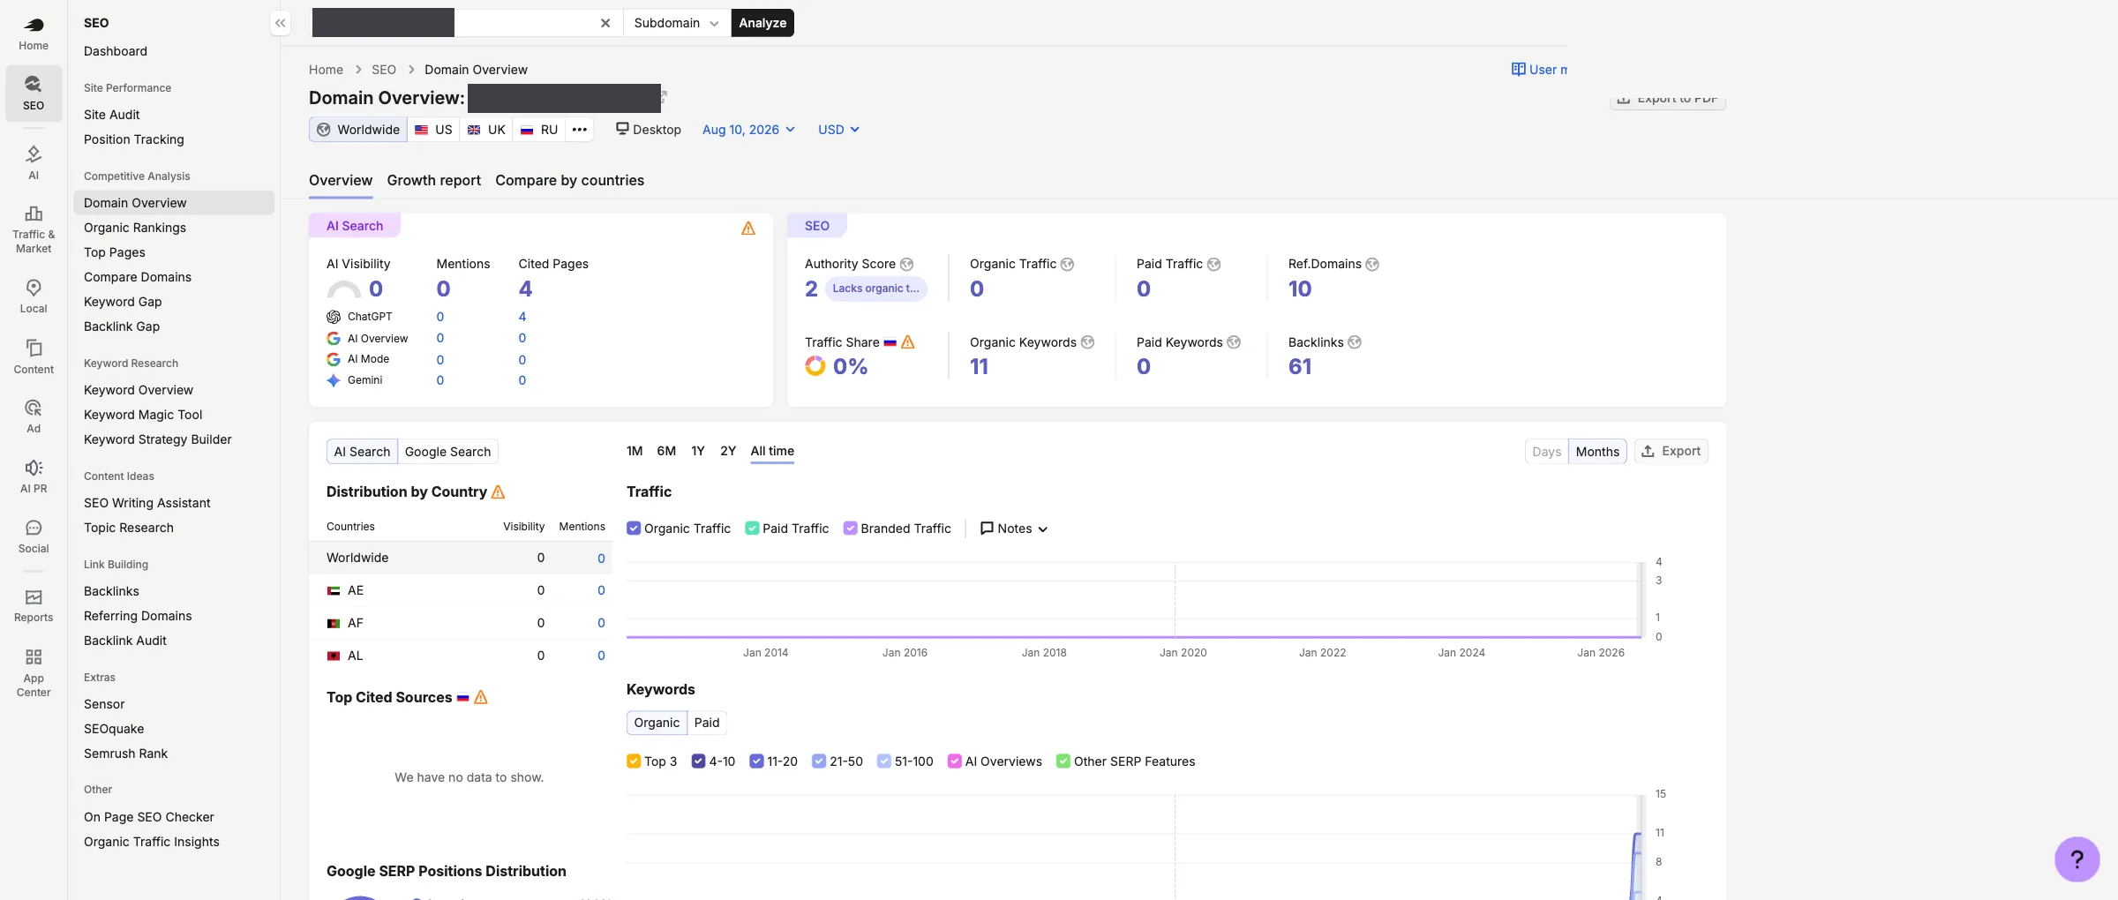Open the User manual link
This screenshot has width=2118, height=900.
click(x=1540, y=70)
